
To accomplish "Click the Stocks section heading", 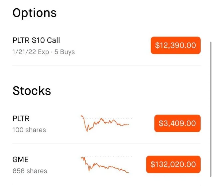I will click(32, 91).
